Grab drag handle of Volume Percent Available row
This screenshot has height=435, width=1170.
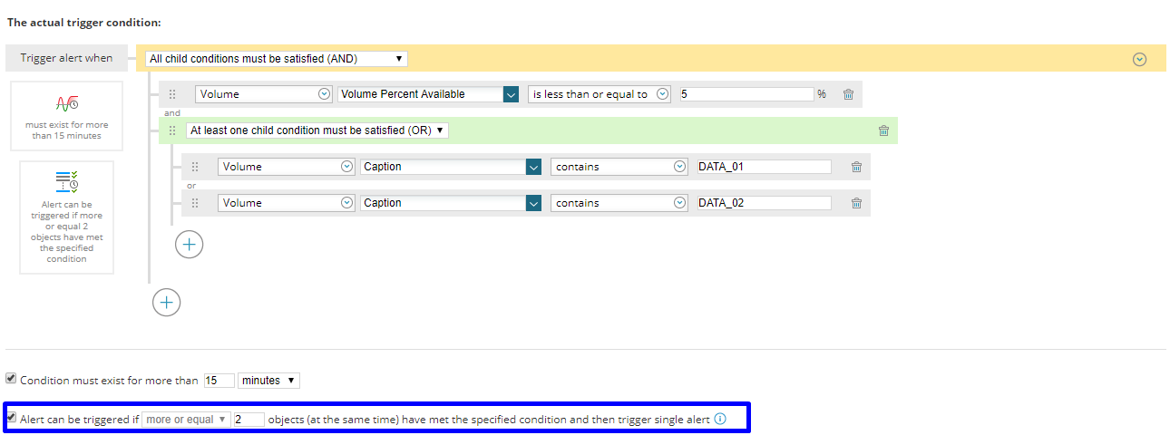(172, 94)
